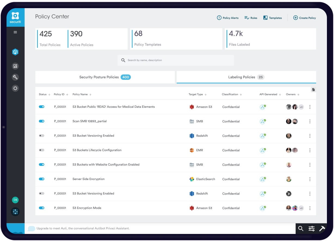Viewport: 334px width, 241px height.
Task: Click the policy name 'Scan SMB 10893_partial'
Action: [89, 121]
